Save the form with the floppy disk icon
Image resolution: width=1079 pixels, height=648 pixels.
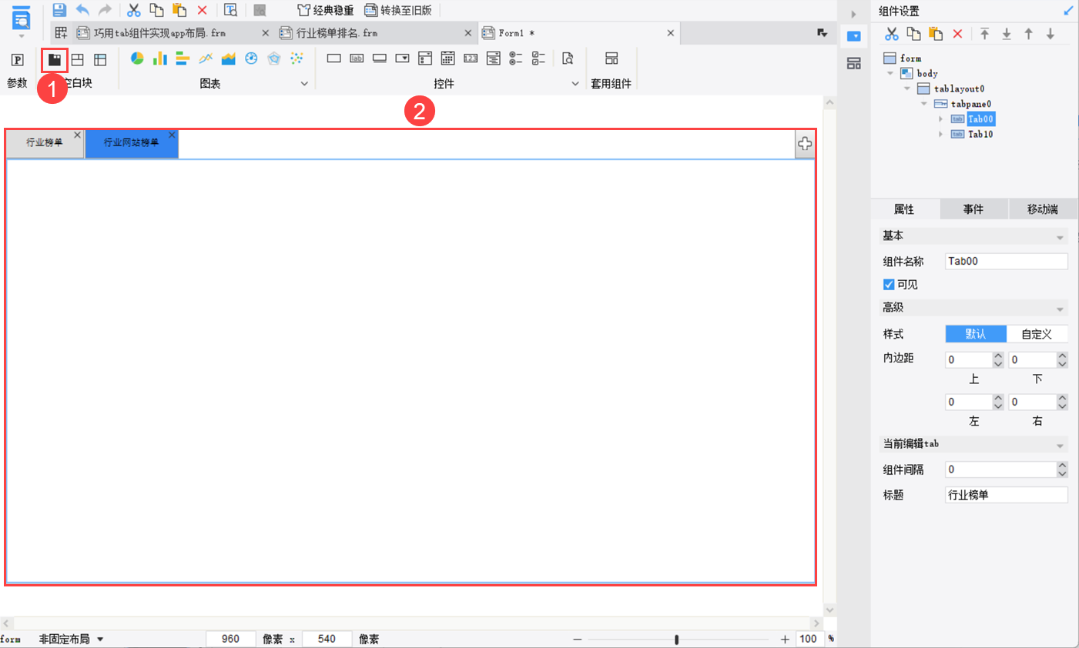click(x=59, y=10)
